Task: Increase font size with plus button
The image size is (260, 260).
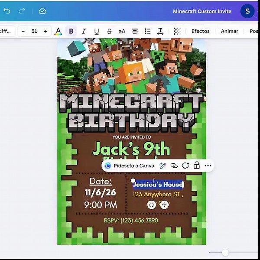Action: [45, 31]
